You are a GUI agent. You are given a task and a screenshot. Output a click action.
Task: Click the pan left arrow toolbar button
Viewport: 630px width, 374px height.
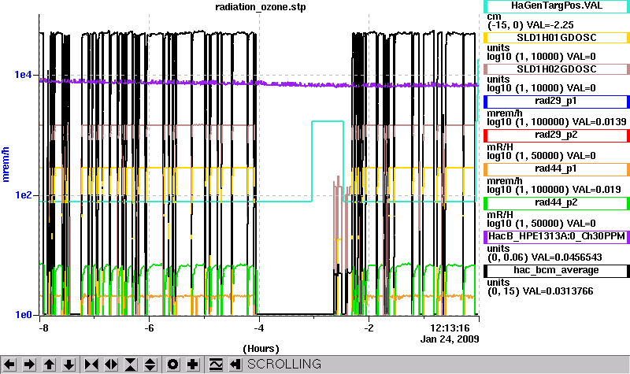click(x=9, y=365)
